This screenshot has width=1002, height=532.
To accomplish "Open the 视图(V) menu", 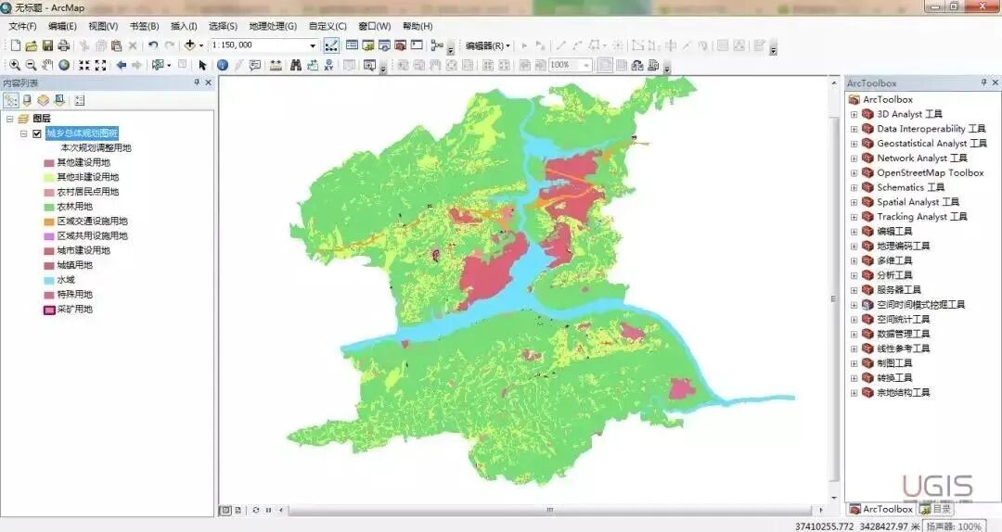I will coord(103,26).
